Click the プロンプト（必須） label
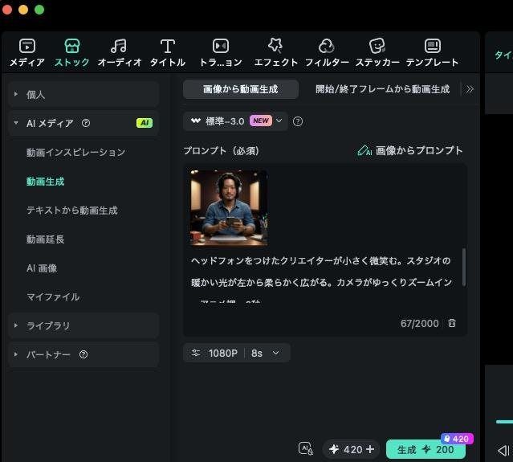Image resolution: width=513 pixels, height=462 pixels. coord(221,150)
